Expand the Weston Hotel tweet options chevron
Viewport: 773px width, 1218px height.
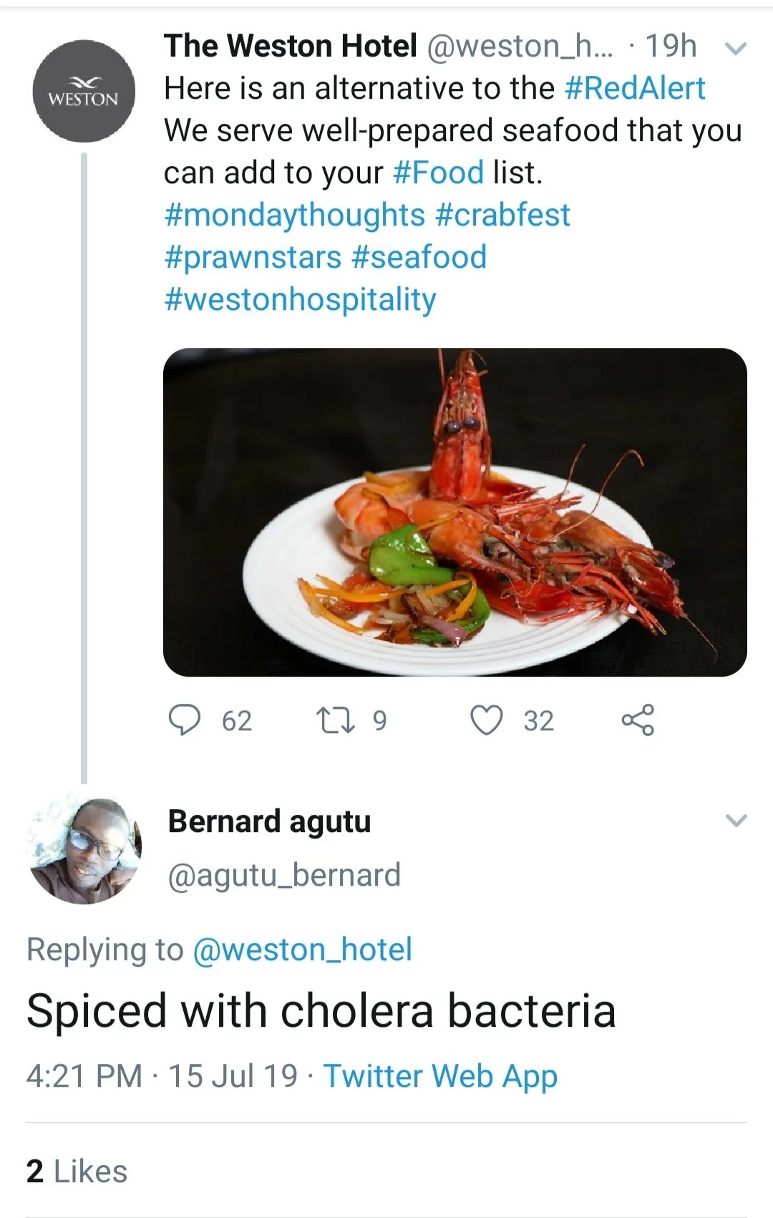[x=736, y=49]
